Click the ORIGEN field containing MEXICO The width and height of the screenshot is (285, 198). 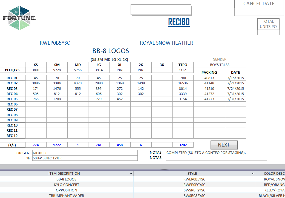tap(85, 153)
